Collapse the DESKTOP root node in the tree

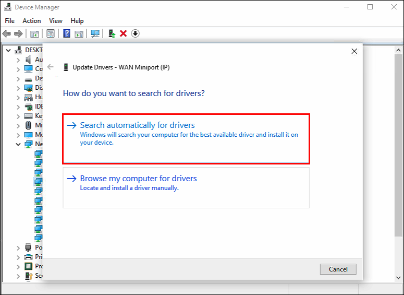[x=8, y=50]
